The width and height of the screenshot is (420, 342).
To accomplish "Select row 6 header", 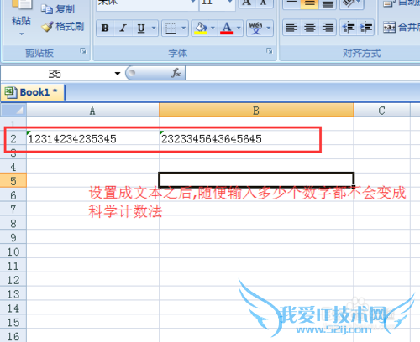I will (x=13, y=195).
